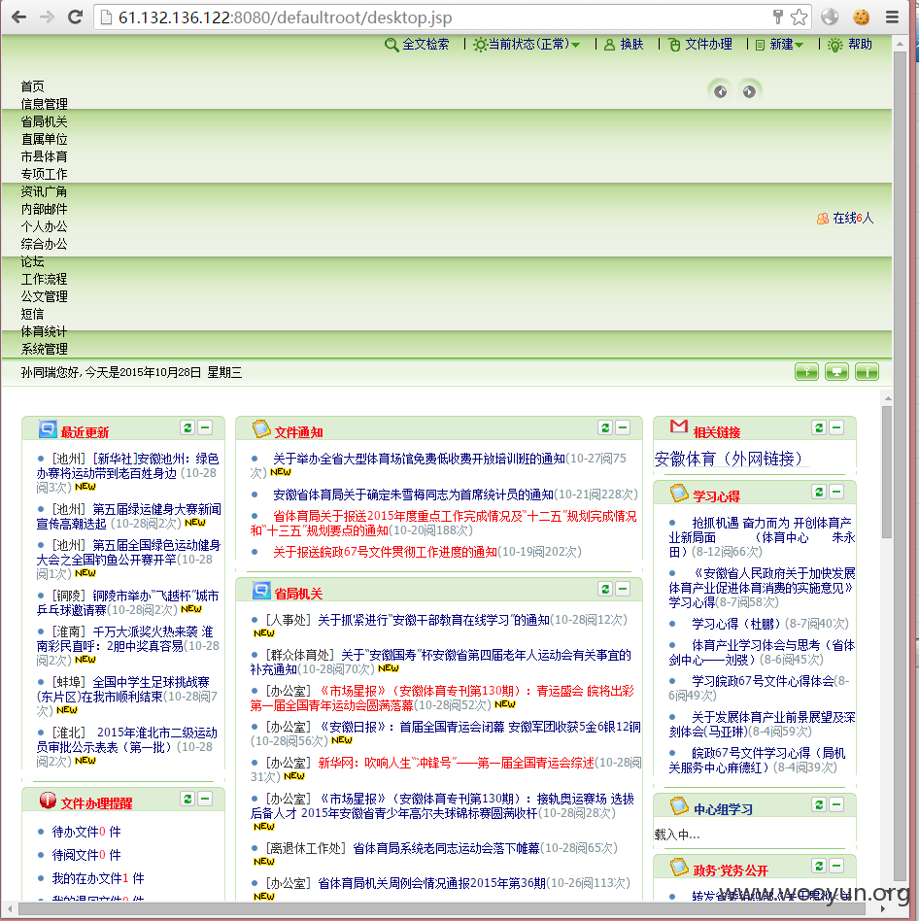Click first green button in greeting bar
This screenshot has height=921, width=919.
tap(806, 372)
